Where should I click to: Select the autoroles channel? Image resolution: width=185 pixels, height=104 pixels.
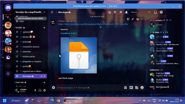(x=31, y=51)
